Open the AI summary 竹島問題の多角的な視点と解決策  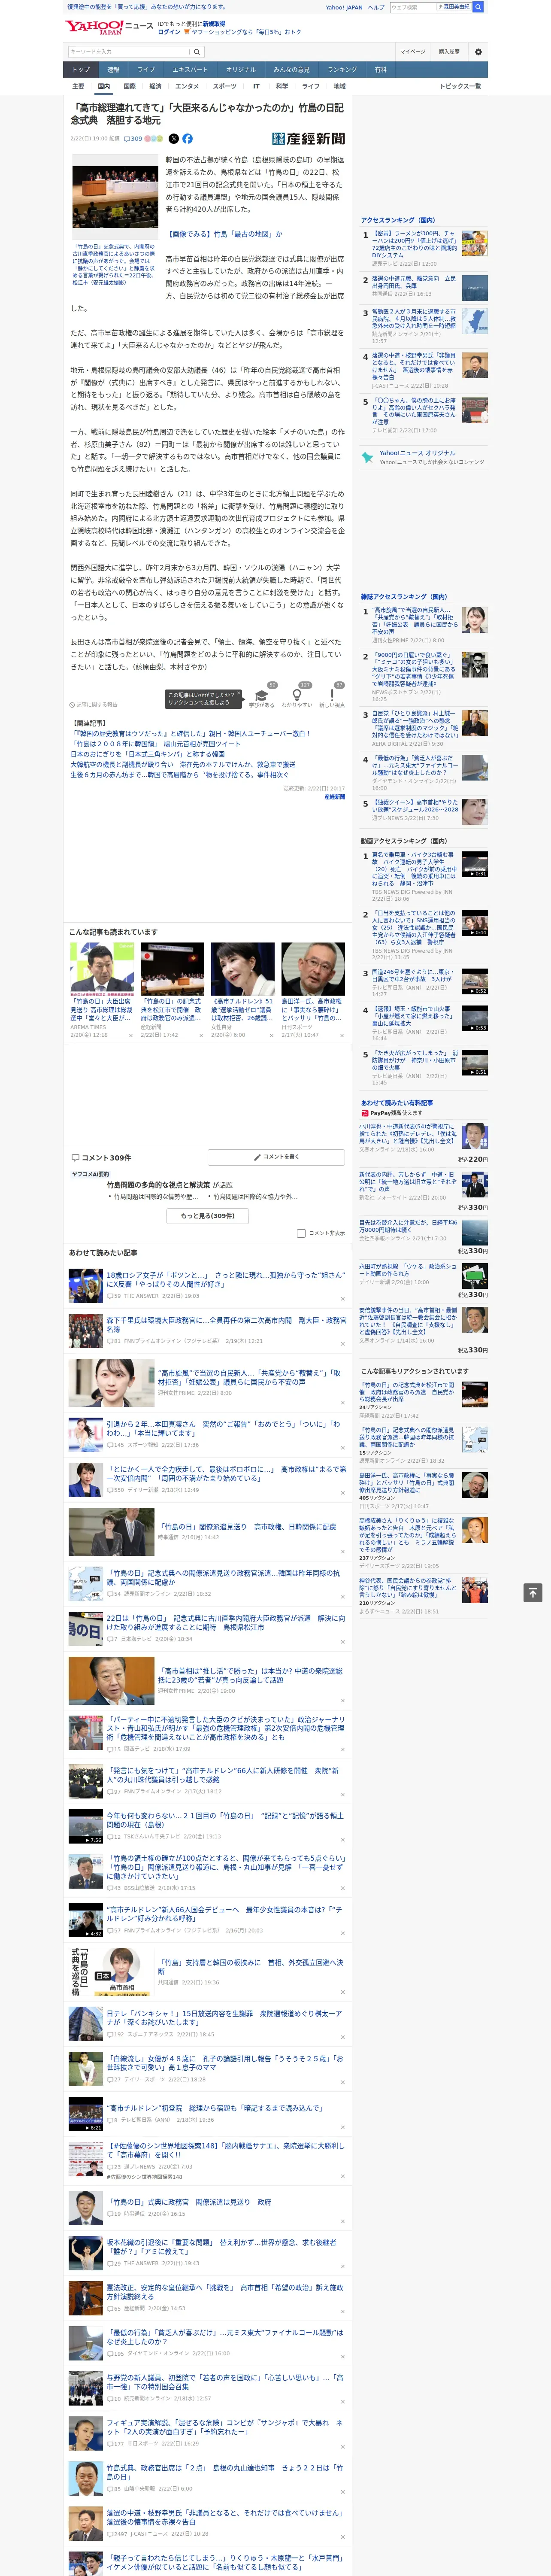pos(158,1185)
